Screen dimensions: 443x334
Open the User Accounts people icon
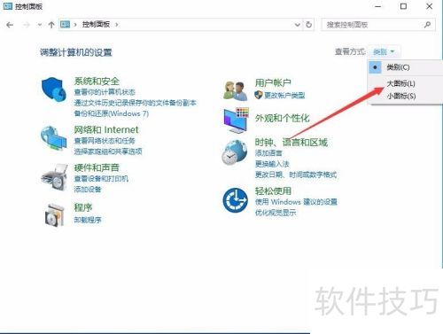pos(236,90)
